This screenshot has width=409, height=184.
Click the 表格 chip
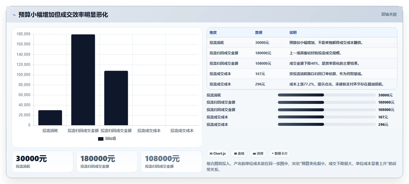(239, 153)
